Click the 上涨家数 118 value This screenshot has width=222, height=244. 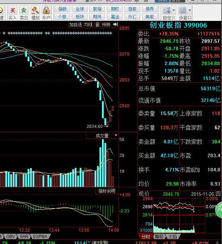point(216,113)
